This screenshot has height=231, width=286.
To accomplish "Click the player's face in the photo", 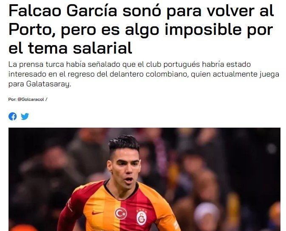I will coord(126,167).
